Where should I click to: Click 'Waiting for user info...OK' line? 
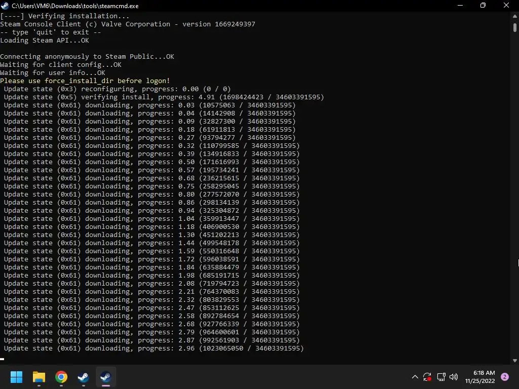53,73
